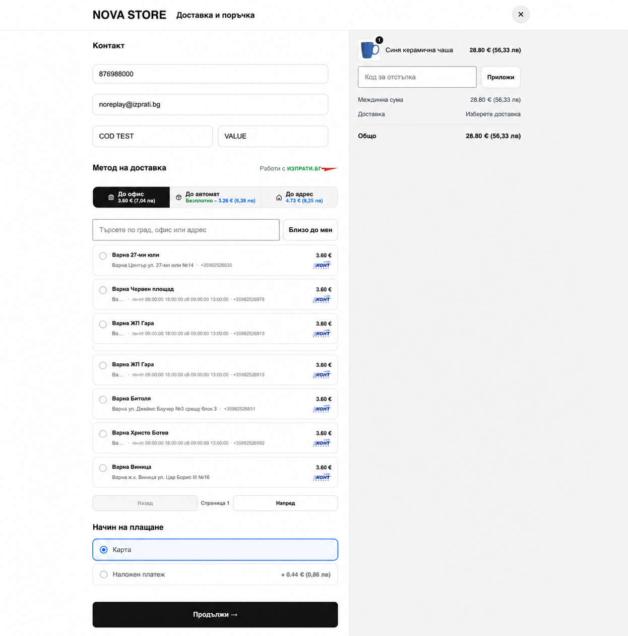Click phone +35982526851 in Битоля row
This screenshot has height=636, width=628.
point(239,409)
